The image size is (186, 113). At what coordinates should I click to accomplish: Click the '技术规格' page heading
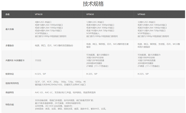[x=93, y=4]
